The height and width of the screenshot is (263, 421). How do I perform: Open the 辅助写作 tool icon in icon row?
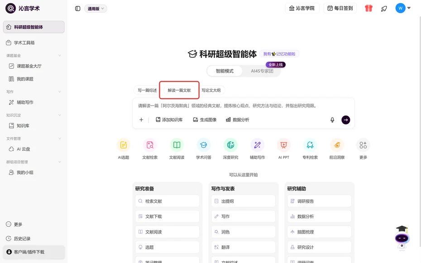coord(257,145)
